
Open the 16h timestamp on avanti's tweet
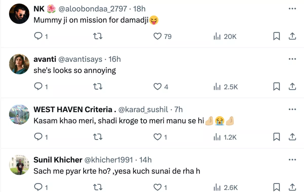point(115,59)
